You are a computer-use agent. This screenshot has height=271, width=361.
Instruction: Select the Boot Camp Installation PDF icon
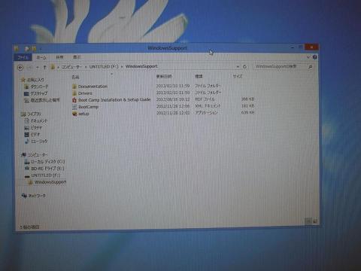(x=74, y=100)
